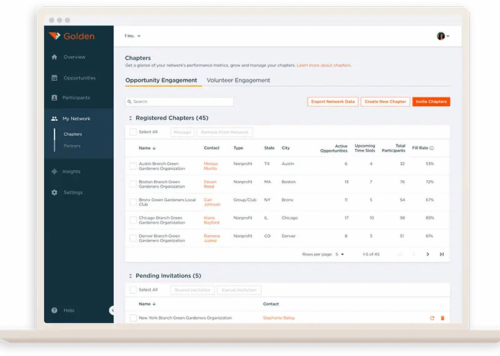Open the Rows per page dropdown
The image size is (500, 356).
pos(339,255)
